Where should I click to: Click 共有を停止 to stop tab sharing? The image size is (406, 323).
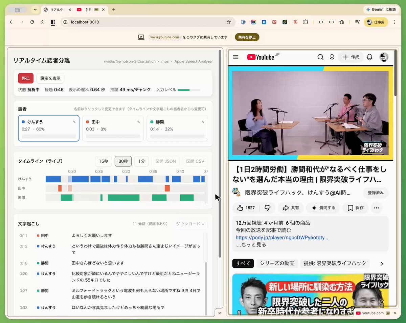click(247, 37)
